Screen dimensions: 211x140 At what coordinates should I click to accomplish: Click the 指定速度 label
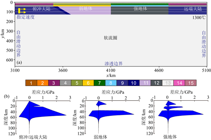[x=26, y=17]
